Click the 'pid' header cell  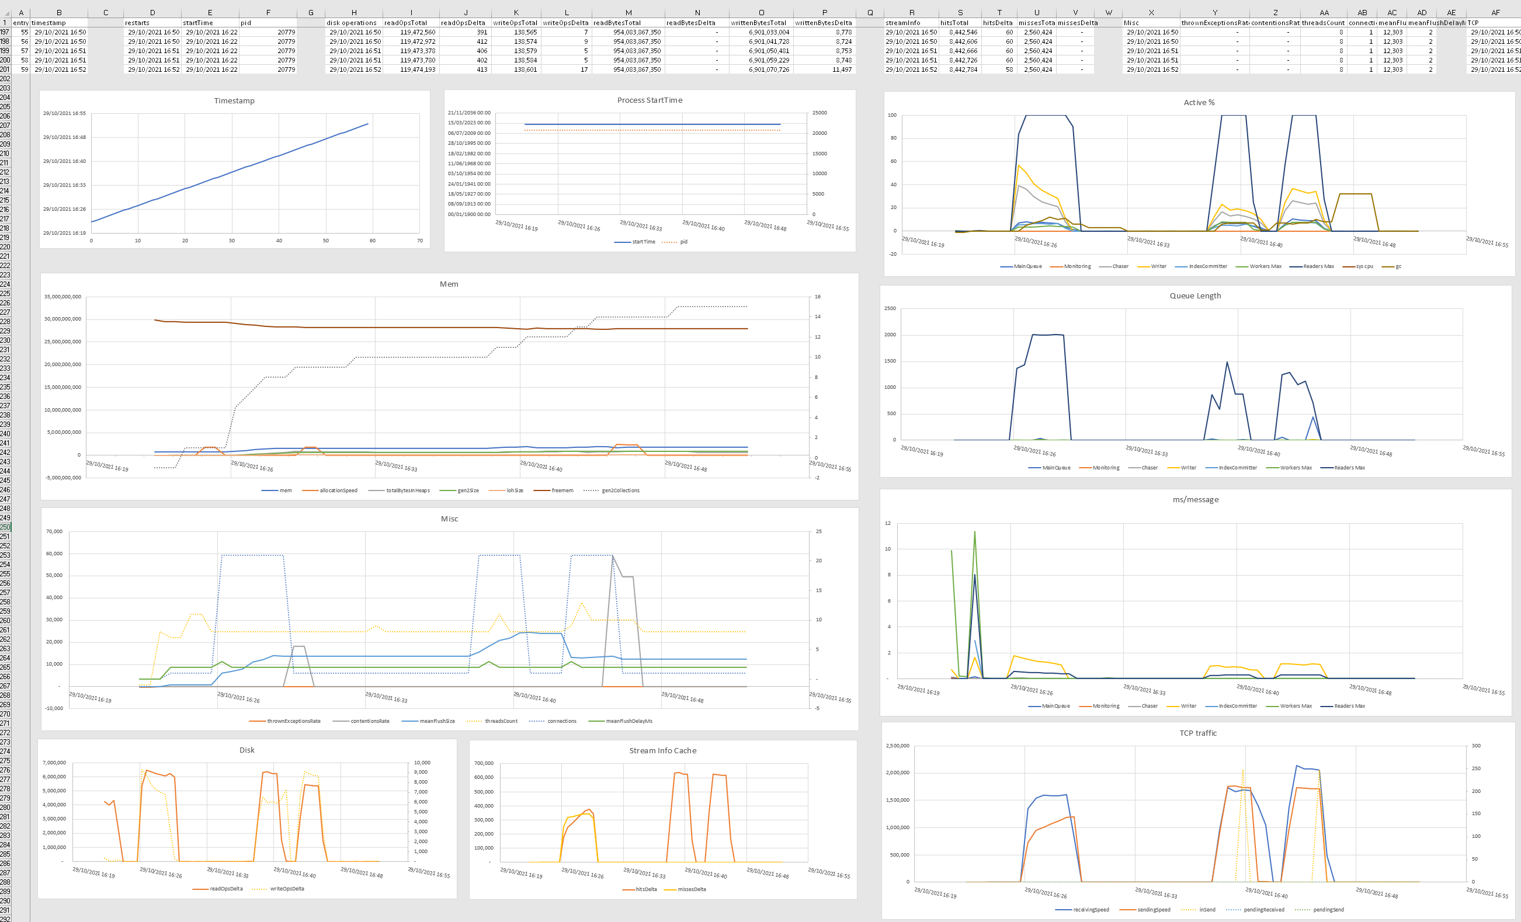tap(268, 23)
